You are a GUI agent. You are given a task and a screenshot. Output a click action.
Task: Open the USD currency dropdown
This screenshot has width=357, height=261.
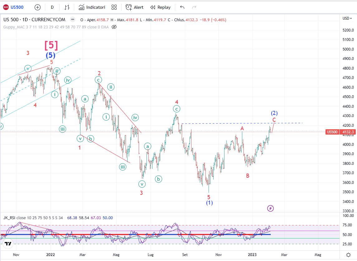[x=347, y=18]
